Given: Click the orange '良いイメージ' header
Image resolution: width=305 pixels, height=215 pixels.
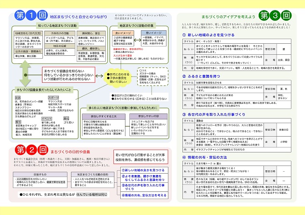Looking at the screenshot, I should 123,33.
